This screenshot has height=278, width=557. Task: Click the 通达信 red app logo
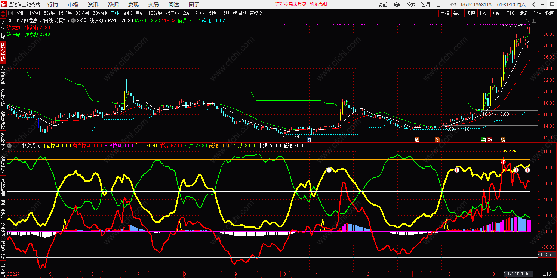(4, 4)
